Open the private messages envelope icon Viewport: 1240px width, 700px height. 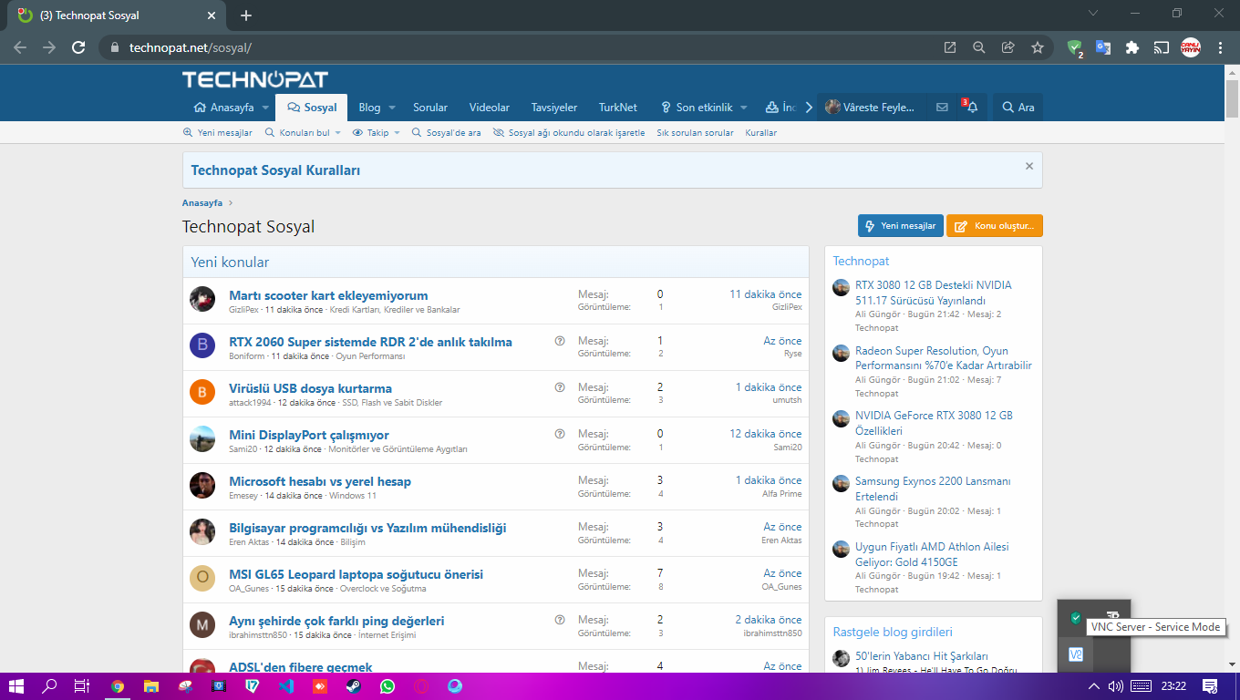click(942, 108)
